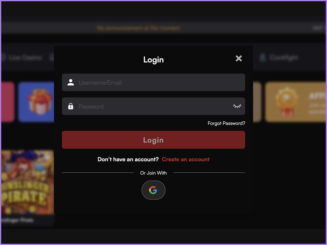Click the Cockfight tab's icon
This screenshot has height=245, width=327.
tap(263, 57)
